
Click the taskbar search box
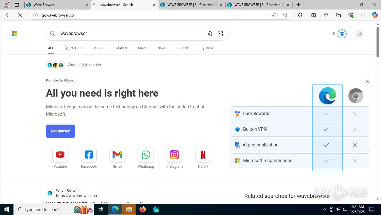(54, 209)
